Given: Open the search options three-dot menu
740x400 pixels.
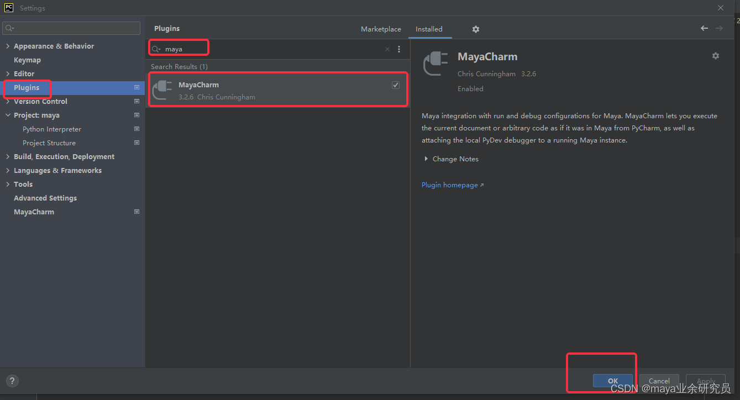Looking at the screenshot, I should pos(399,49).
